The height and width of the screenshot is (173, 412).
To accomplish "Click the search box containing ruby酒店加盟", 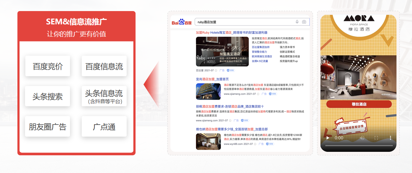I will [252, 22].
